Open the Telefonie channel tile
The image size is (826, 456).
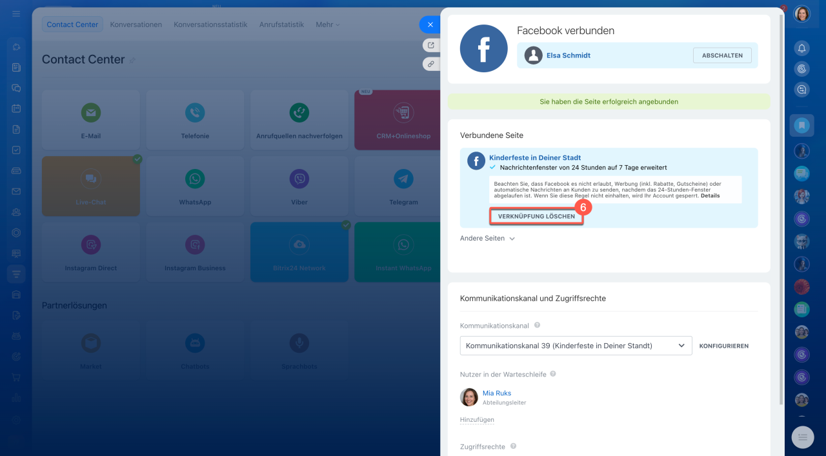[x=195, y=120]
